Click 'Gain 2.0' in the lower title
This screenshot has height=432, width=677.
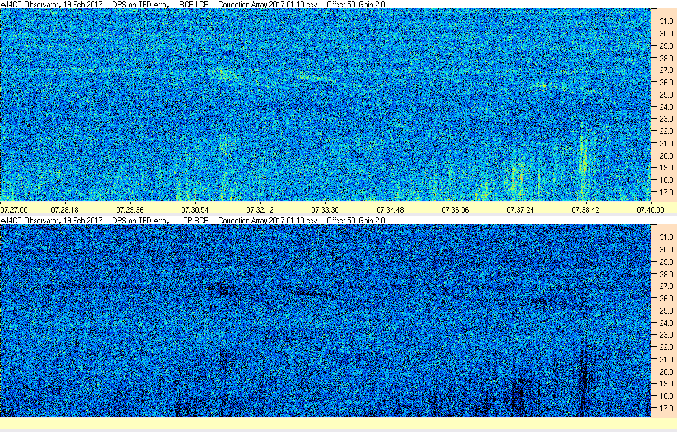(x=372, y=221)
